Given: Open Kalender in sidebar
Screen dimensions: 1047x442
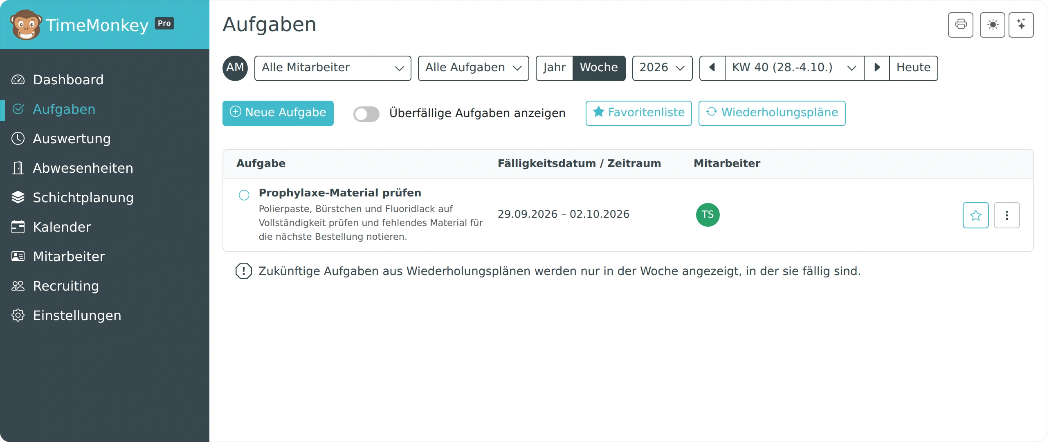Looking at the screenshot, I should click(x=105, y=227).
